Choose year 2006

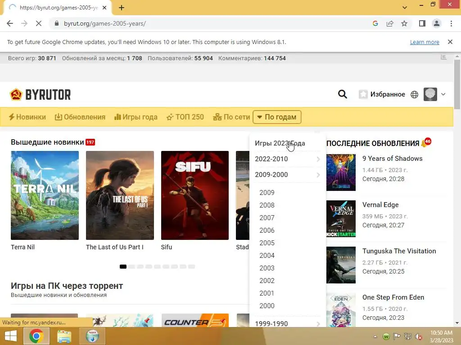[x=267, y=230]
